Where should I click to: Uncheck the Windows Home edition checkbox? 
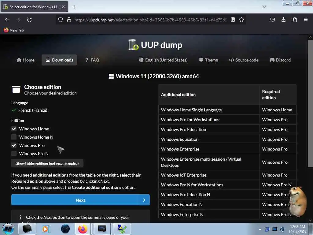[x=14, y=129]
